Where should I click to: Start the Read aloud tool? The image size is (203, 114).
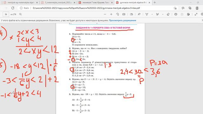[139, 14]
